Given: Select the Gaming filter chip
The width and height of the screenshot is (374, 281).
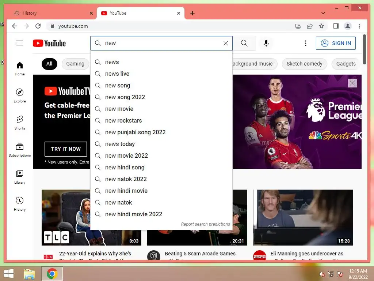Looking at the screenshot, I should coord(75,64).
